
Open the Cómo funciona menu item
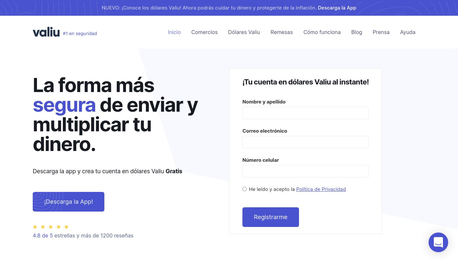[322, 32]
